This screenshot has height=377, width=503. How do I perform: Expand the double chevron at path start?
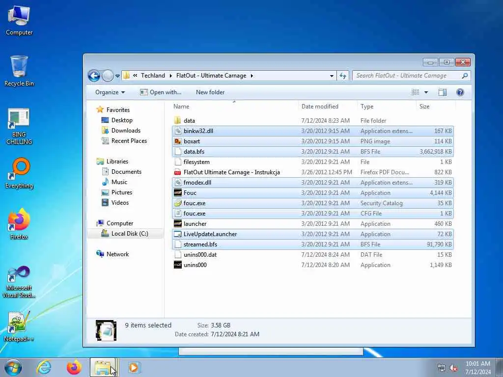coord(135,76)
